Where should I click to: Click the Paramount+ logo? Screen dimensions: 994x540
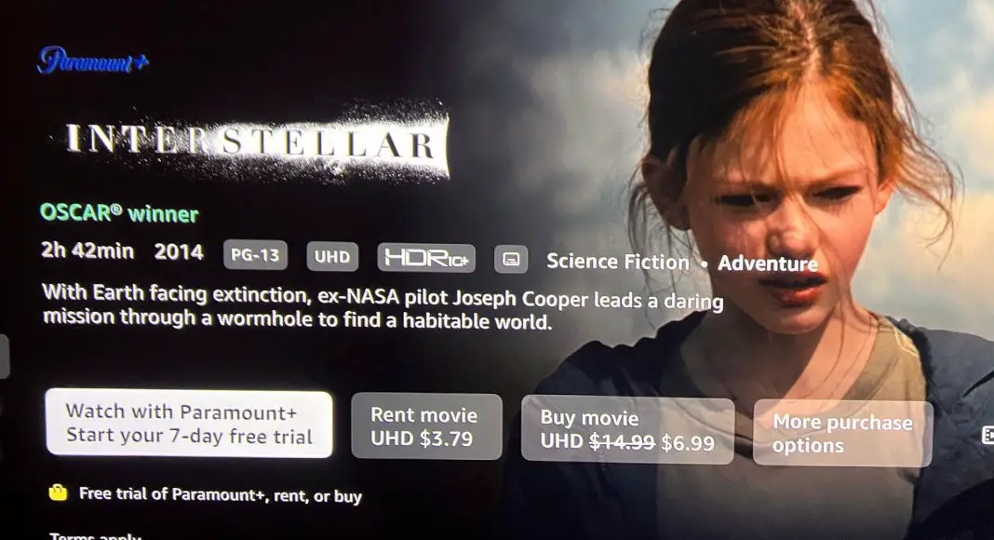click(x=92, y=61)
